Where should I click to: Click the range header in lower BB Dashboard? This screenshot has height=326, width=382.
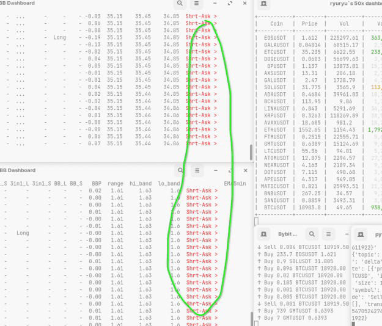point(116,184)
